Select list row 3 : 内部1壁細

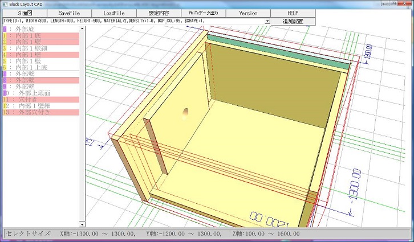[41, 48]
